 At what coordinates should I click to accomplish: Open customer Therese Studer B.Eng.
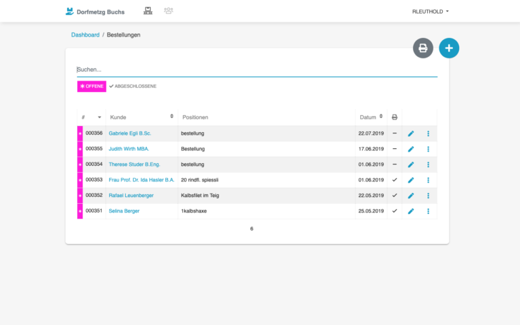pyautogui.click(x=134, y=165)
